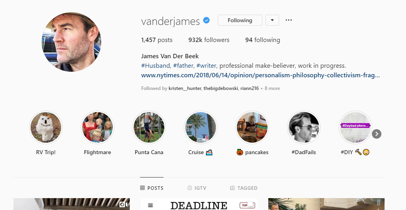Switch to the TAGGED tab
Screen dimensions: 406x210
(x=244, y=188)
